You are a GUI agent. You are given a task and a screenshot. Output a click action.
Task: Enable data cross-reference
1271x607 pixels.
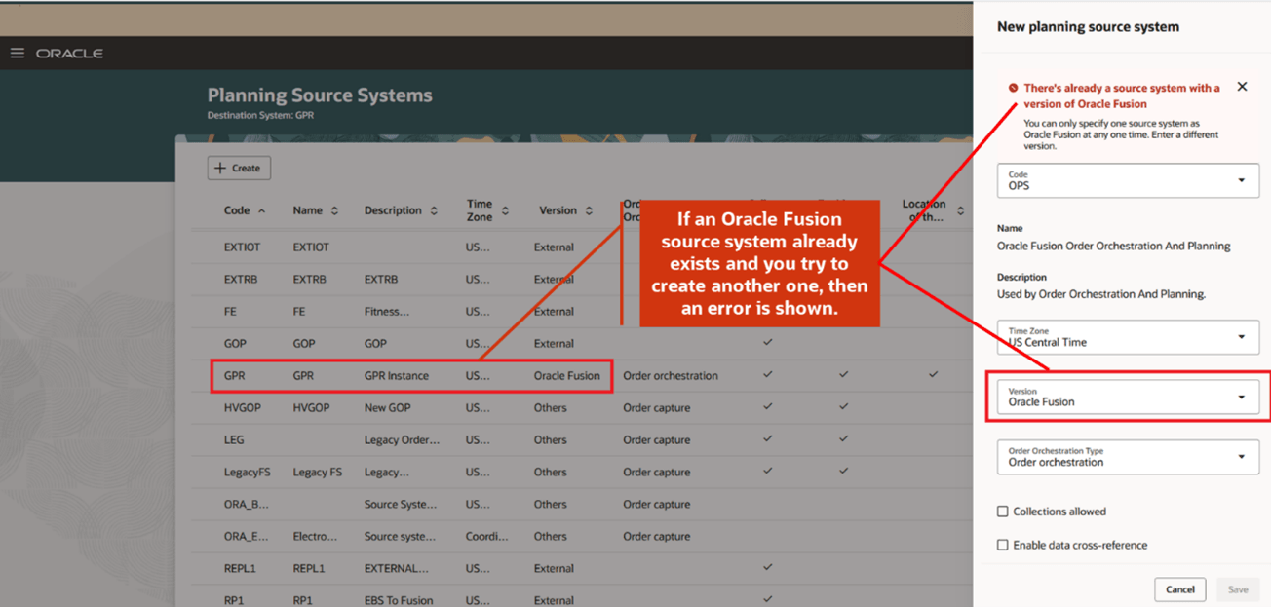(x=1002, y=545)
